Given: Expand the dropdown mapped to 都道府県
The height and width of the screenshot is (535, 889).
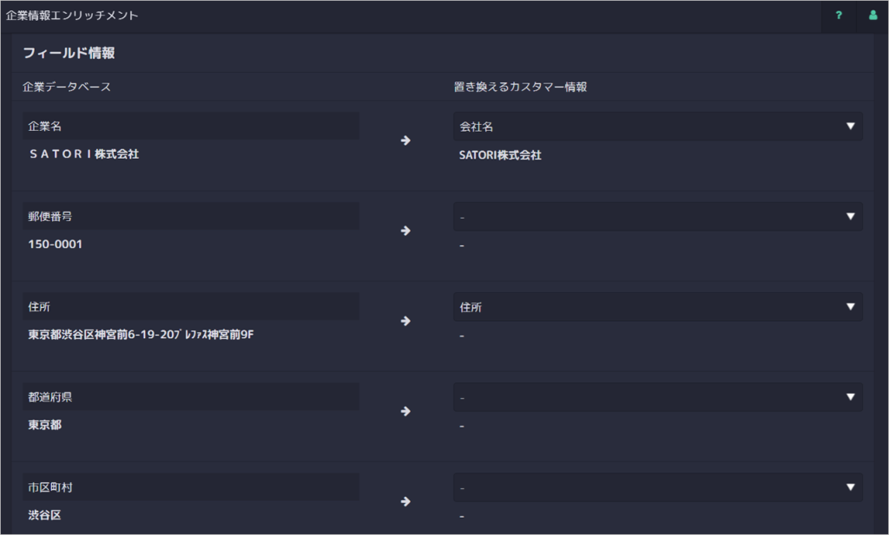Looking at the screenshot, I should [x=658, y=397].
